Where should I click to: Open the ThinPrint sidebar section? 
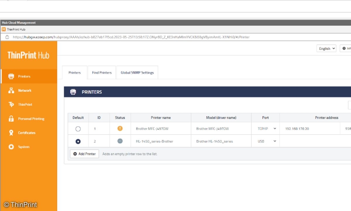pyautogui.click(x=29, y=105)
